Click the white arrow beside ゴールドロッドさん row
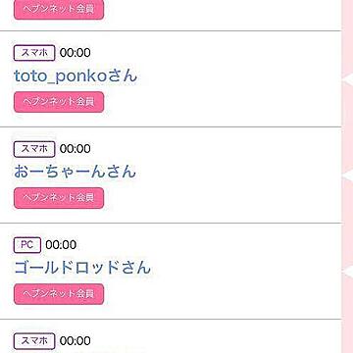Screen dimensions: 353x353 click(x=347, y=272)
